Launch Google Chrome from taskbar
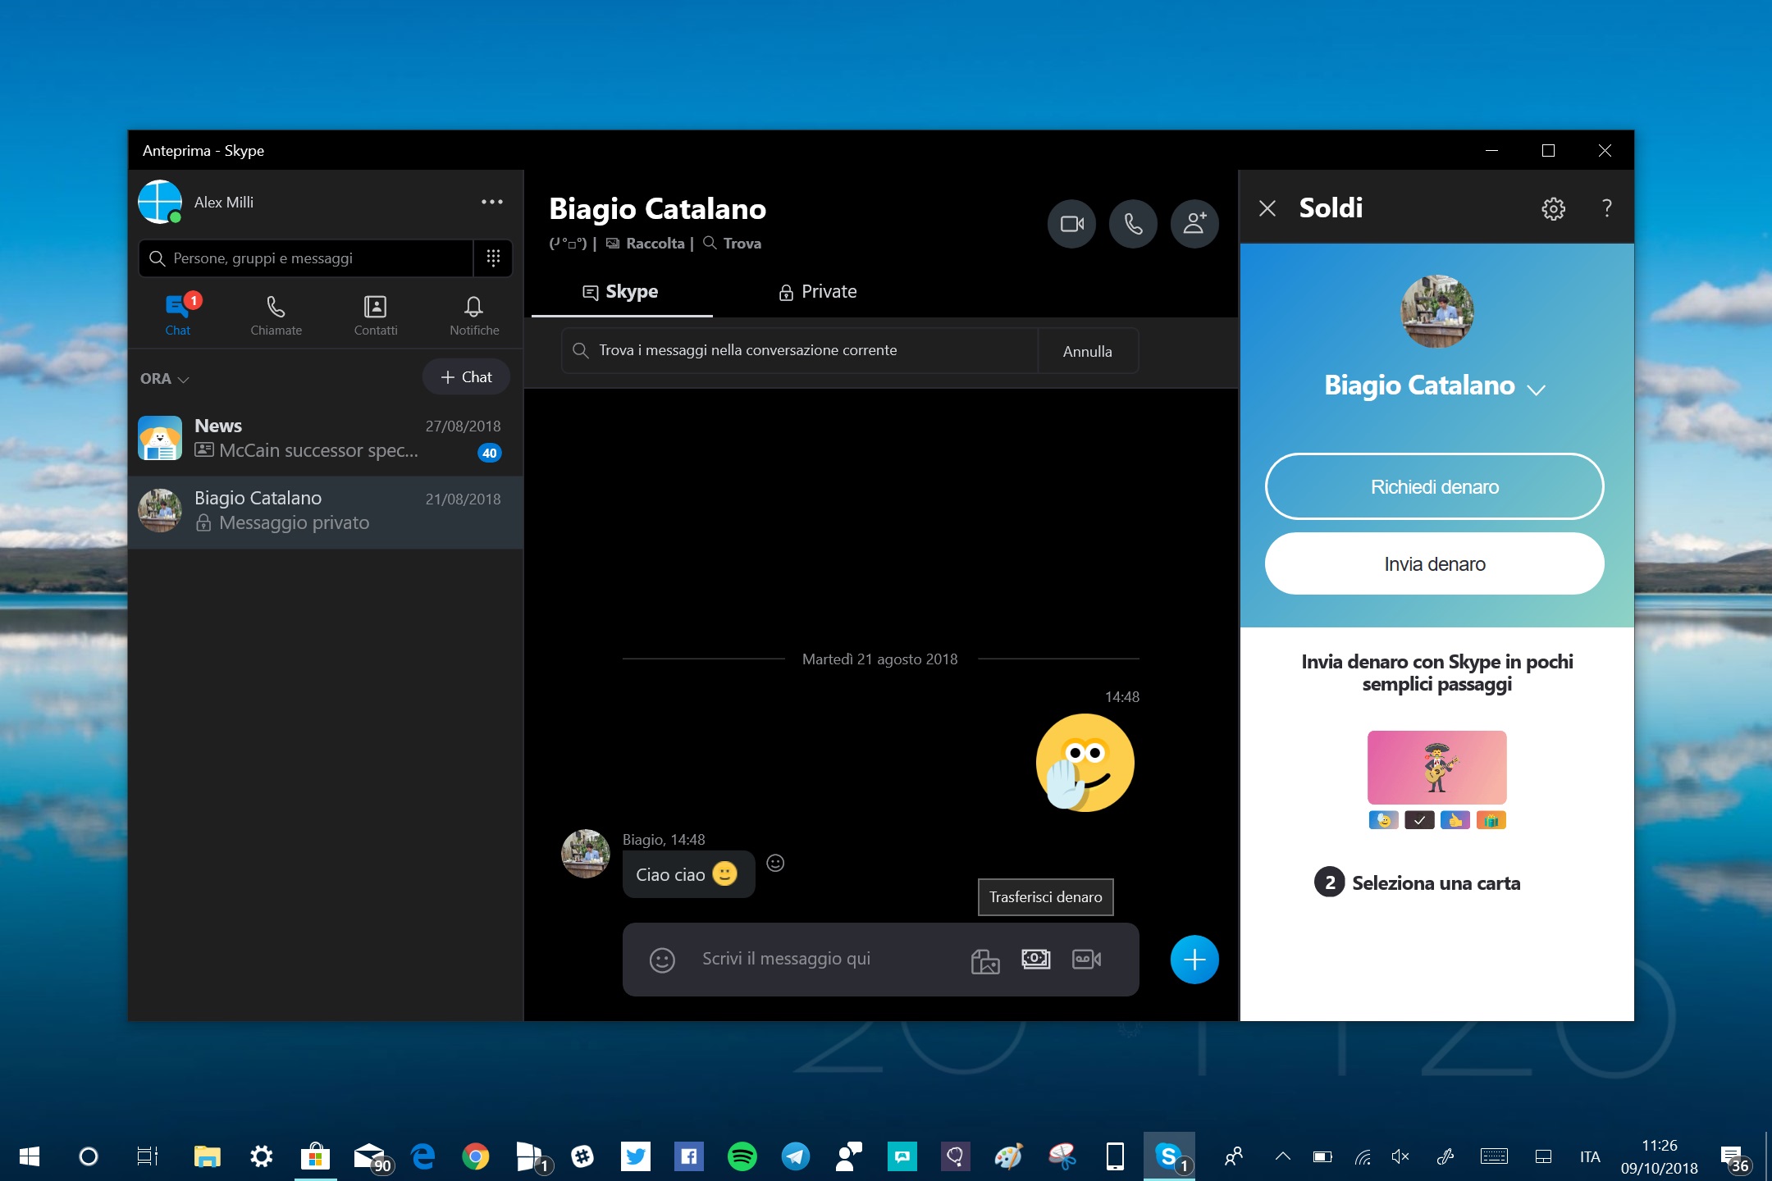 point(476,1156)
